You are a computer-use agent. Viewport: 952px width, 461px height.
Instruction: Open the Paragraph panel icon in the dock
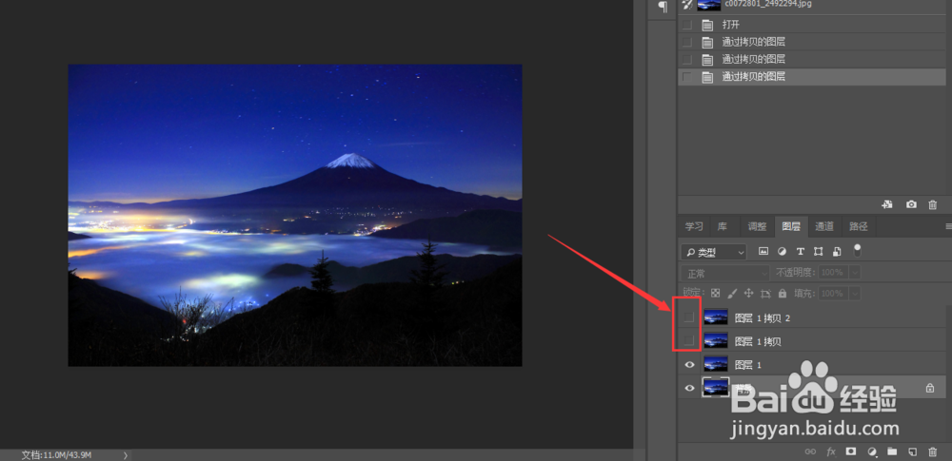click(663, 7)
